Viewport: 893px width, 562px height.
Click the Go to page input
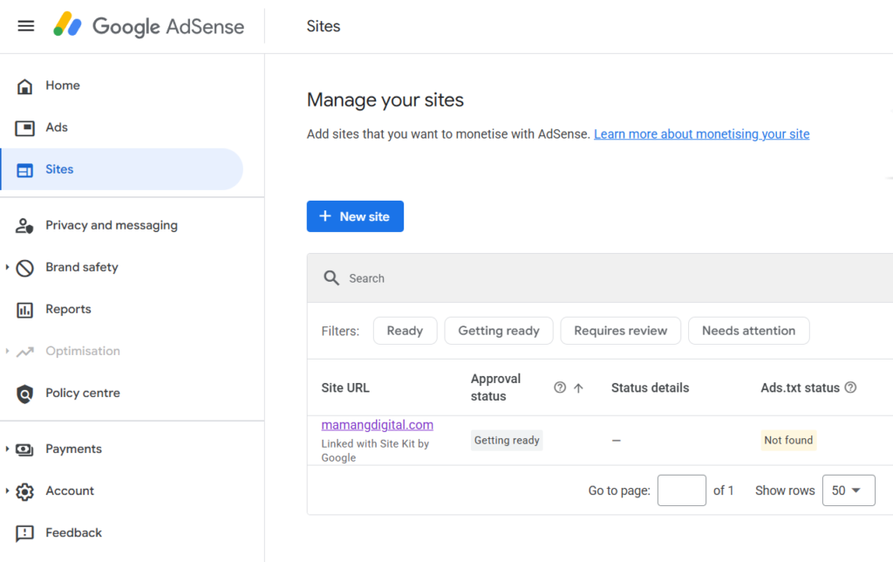tap(682, 490)
